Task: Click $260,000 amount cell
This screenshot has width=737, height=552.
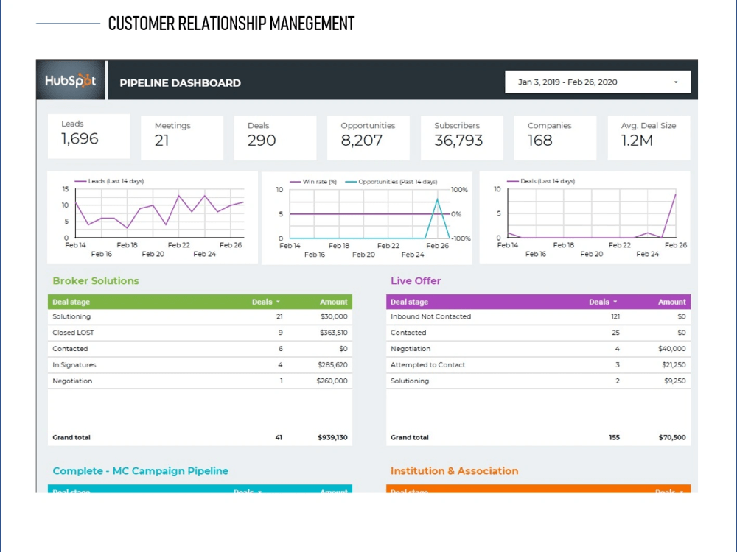Action: (332, 381)
